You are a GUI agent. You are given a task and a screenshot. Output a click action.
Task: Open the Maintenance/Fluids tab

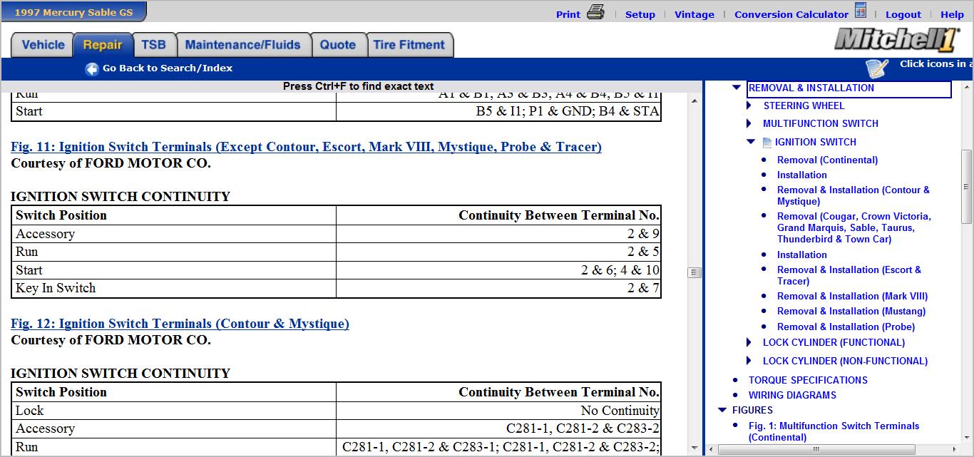coord(243,45)
